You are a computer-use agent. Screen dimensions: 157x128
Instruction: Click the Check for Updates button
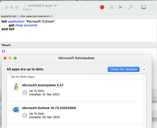124,69
